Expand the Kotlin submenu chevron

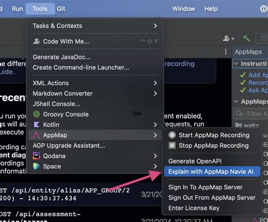[155, 125]
